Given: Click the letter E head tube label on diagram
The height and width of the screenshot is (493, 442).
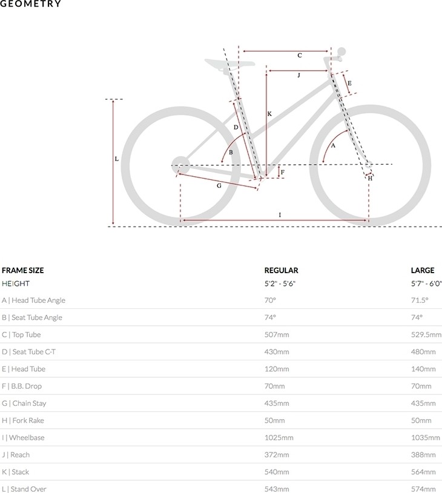Looking at the screenshot, I should [x=349, y=84].
